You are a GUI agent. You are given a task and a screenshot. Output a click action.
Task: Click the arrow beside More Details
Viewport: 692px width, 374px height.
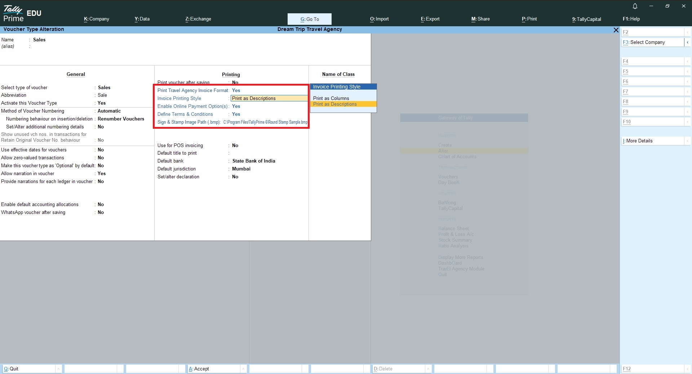(687, 141)
